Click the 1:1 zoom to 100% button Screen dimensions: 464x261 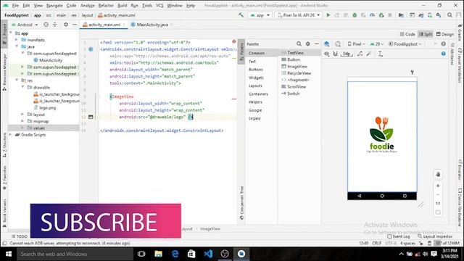coord(438,203)
